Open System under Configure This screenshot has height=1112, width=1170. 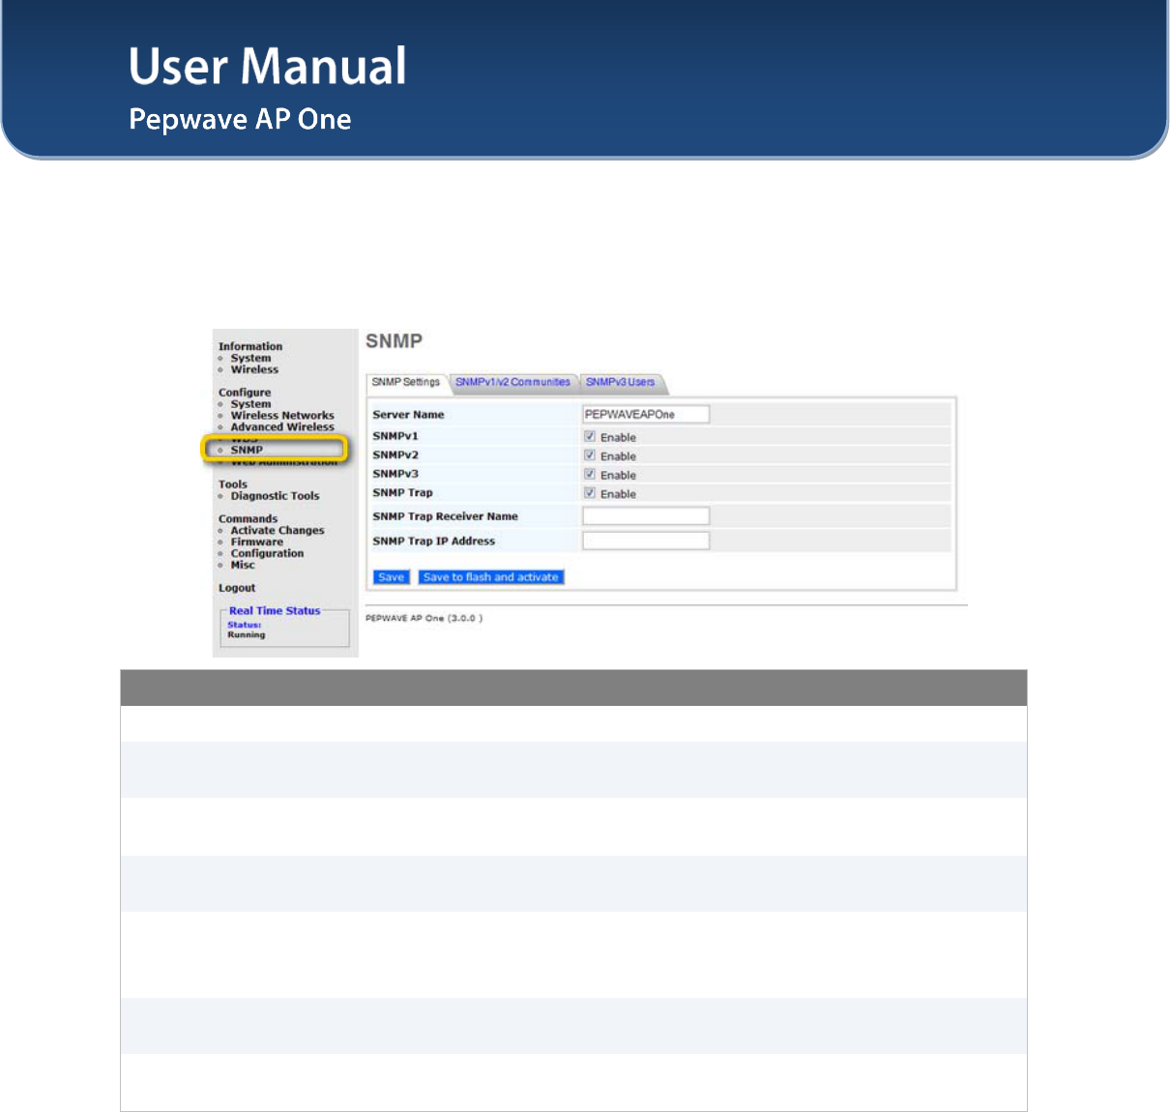coord(250,404)
